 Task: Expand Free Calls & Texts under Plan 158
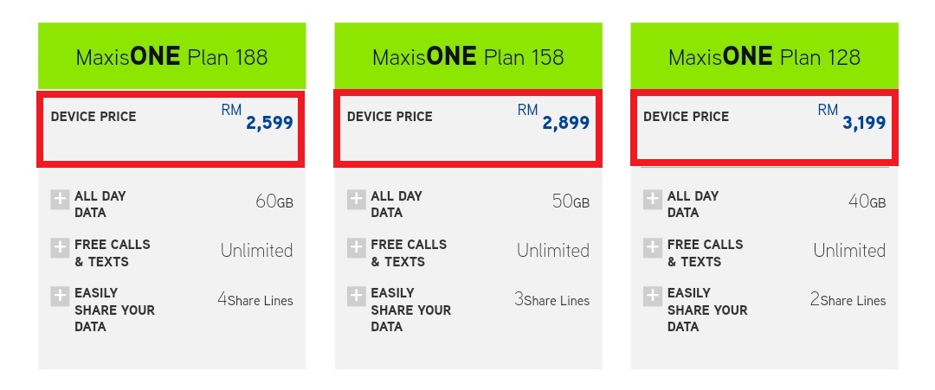(x=357, y=249)
